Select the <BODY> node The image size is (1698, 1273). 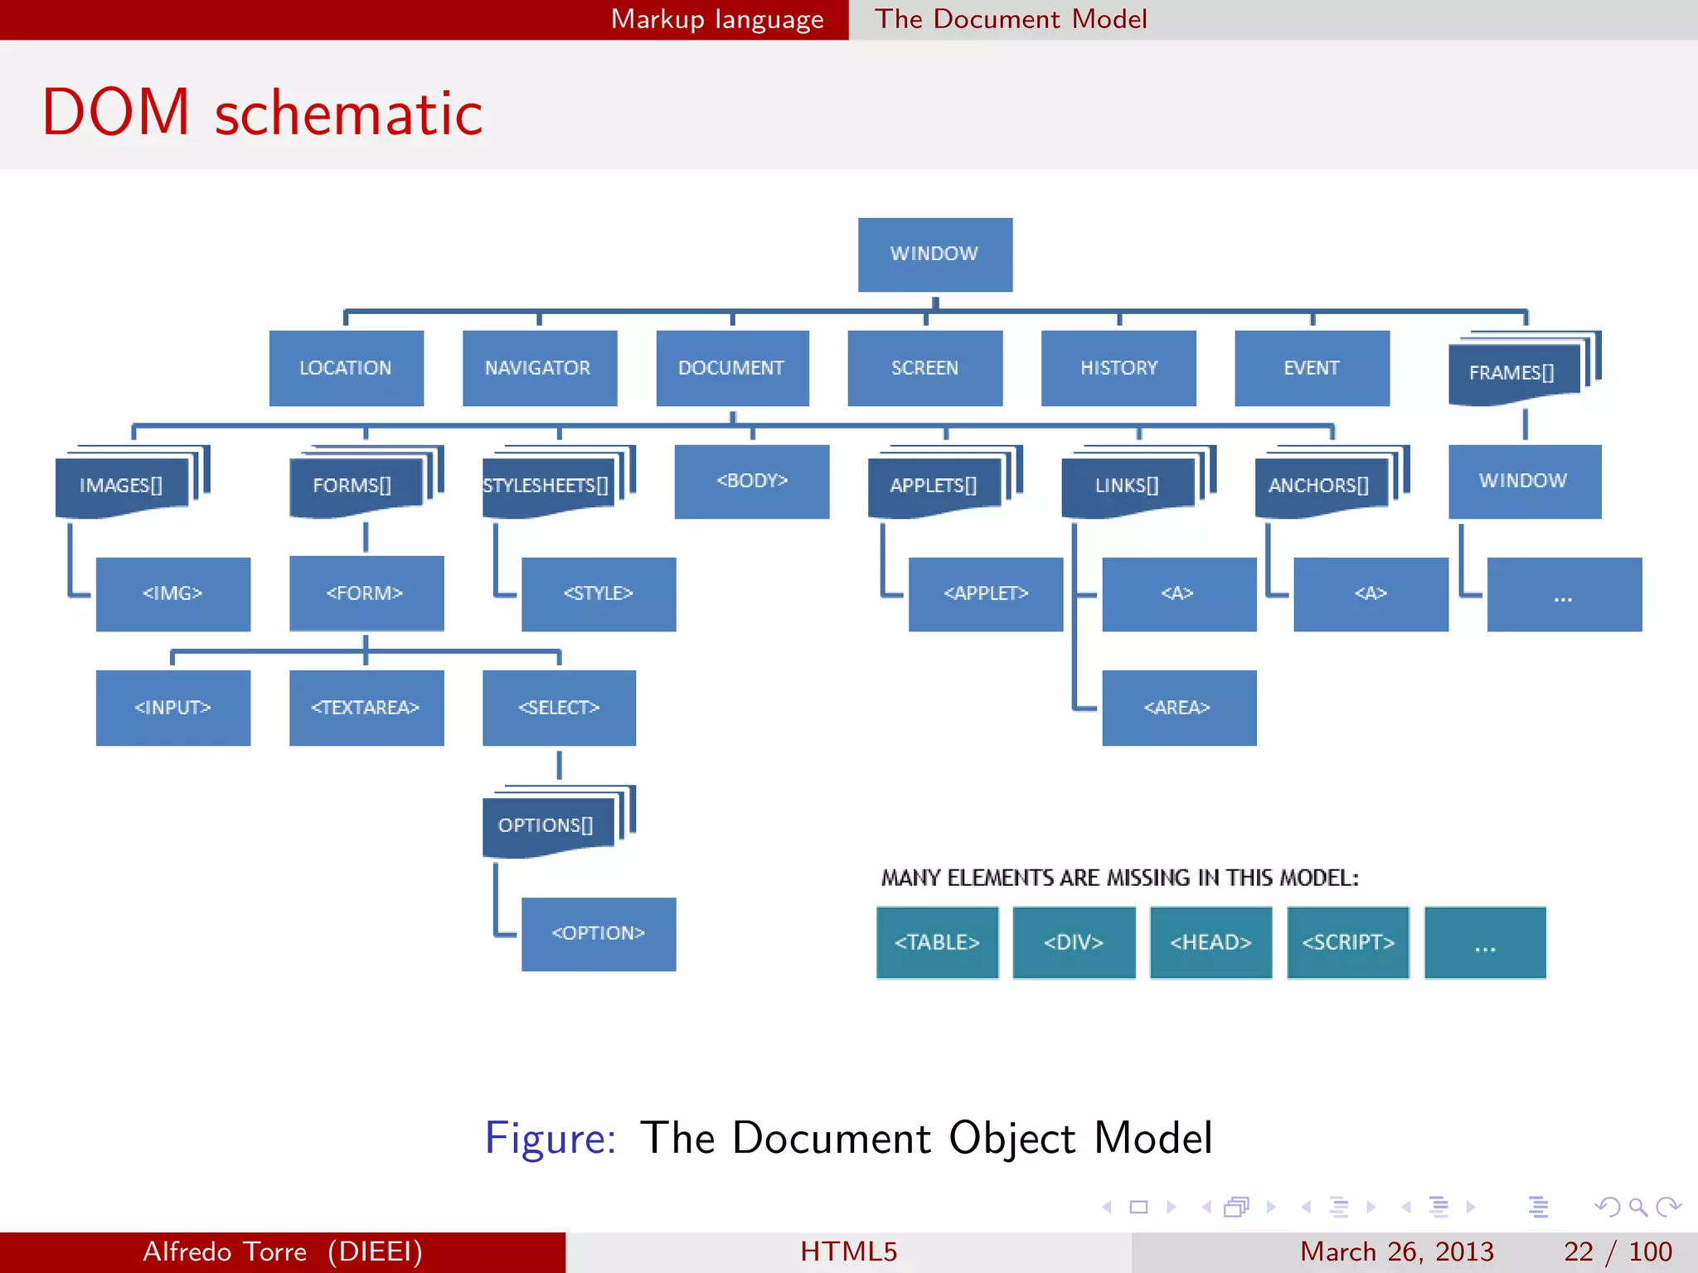[752, 482]
